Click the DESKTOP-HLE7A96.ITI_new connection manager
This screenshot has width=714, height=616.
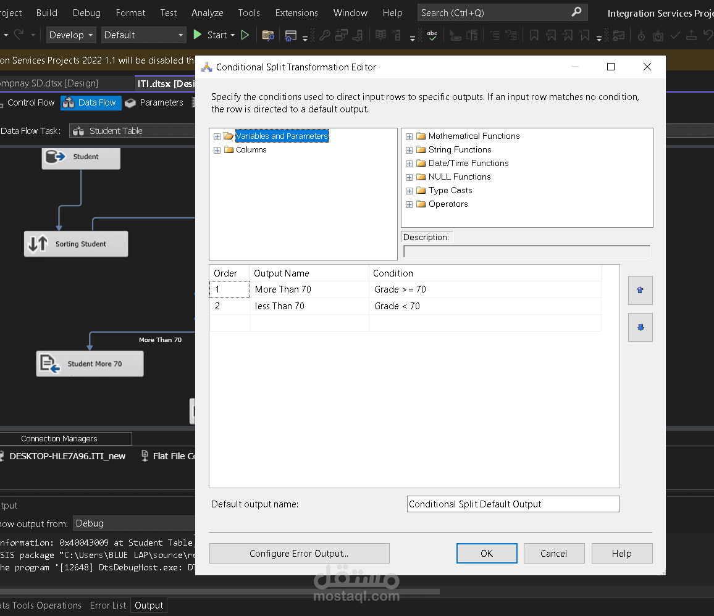pyautogui.click(x=67, y=456)
